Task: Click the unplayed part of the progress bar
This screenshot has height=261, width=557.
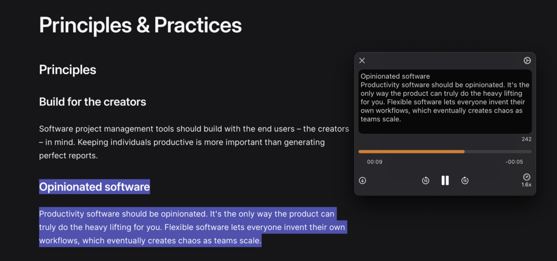Action: tap(498, 151)
